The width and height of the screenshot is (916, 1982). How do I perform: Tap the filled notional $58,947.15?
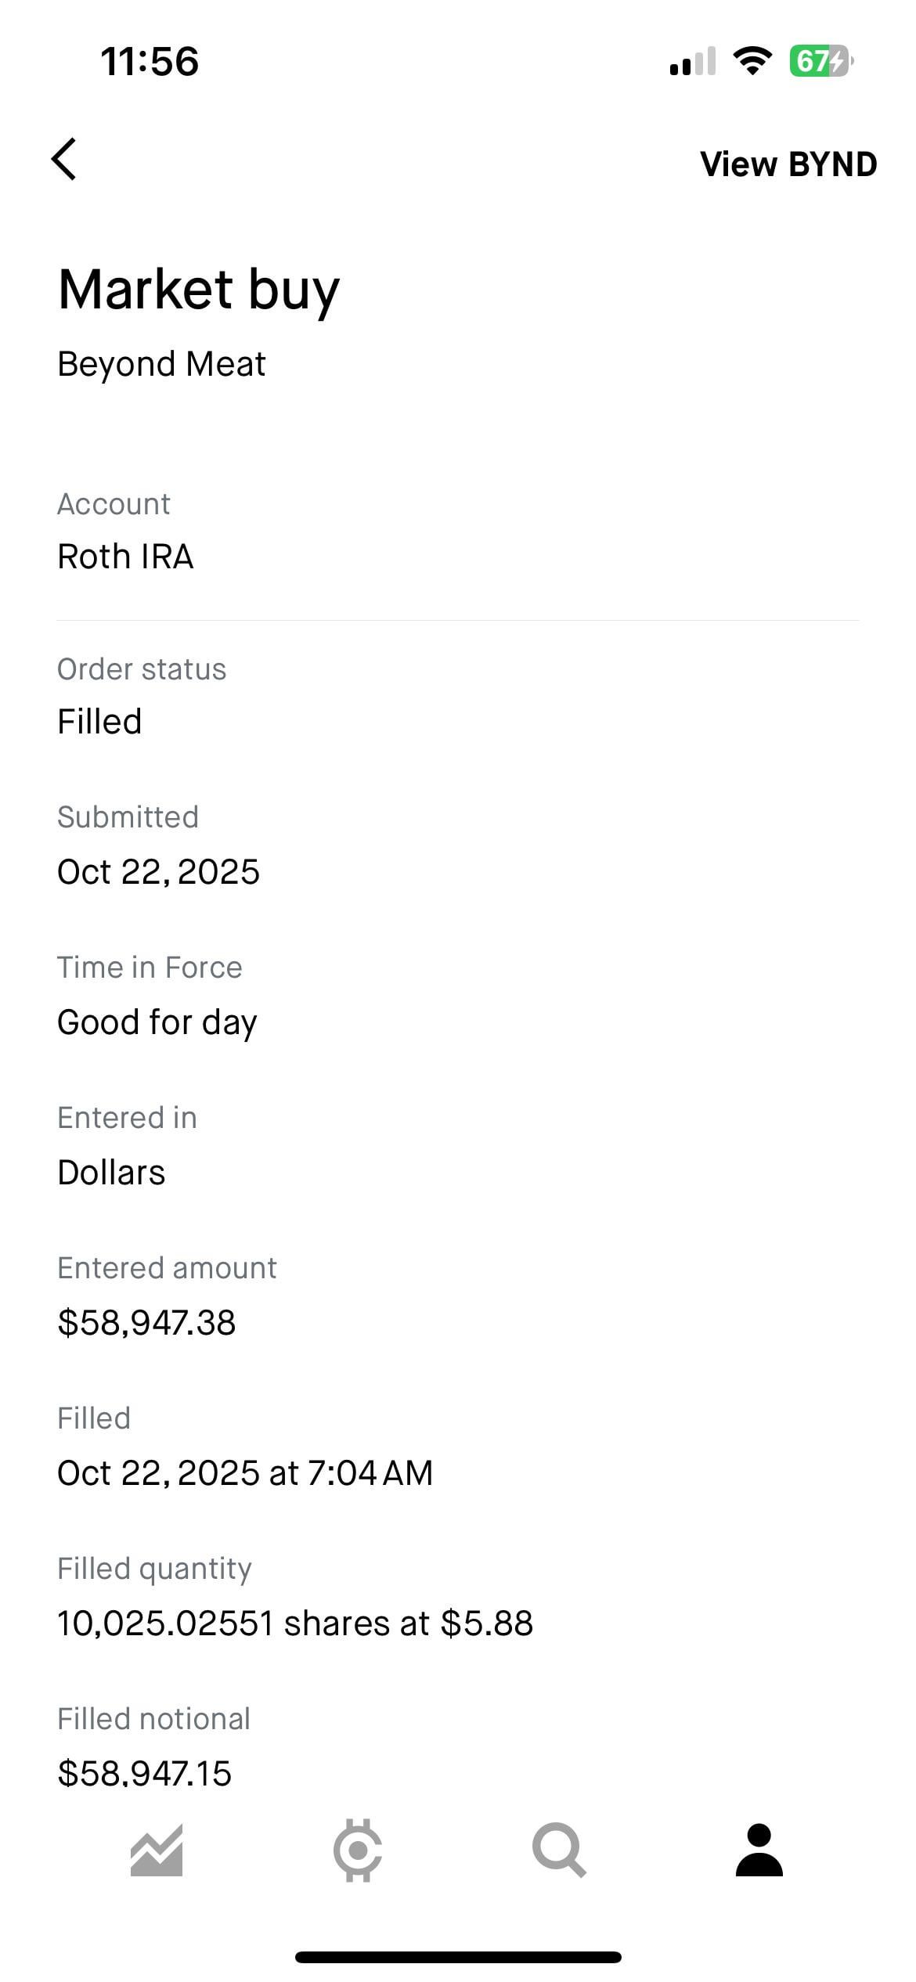point(145,1774)
